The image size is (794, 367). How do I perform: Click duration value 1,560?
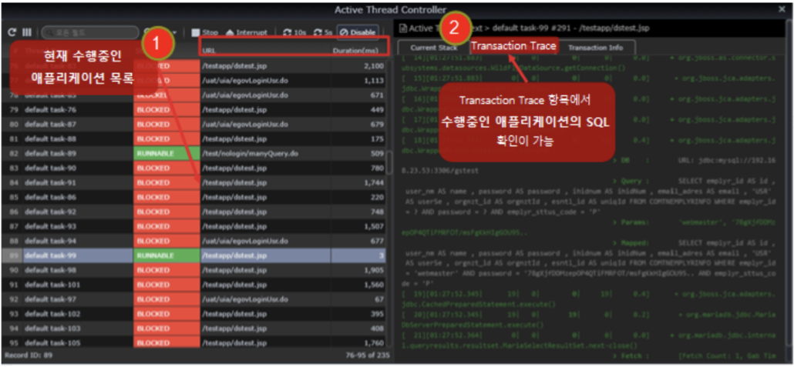coord(374,285)
